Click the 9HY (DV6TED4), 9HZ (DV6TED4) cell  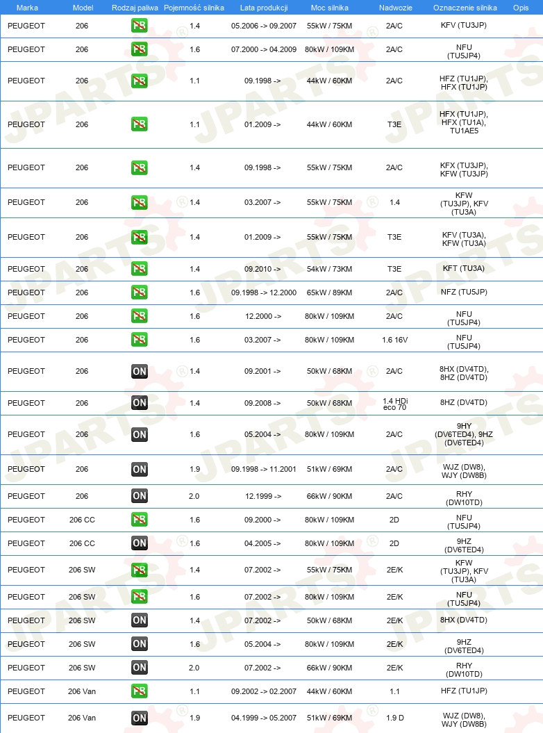point(464,434)
